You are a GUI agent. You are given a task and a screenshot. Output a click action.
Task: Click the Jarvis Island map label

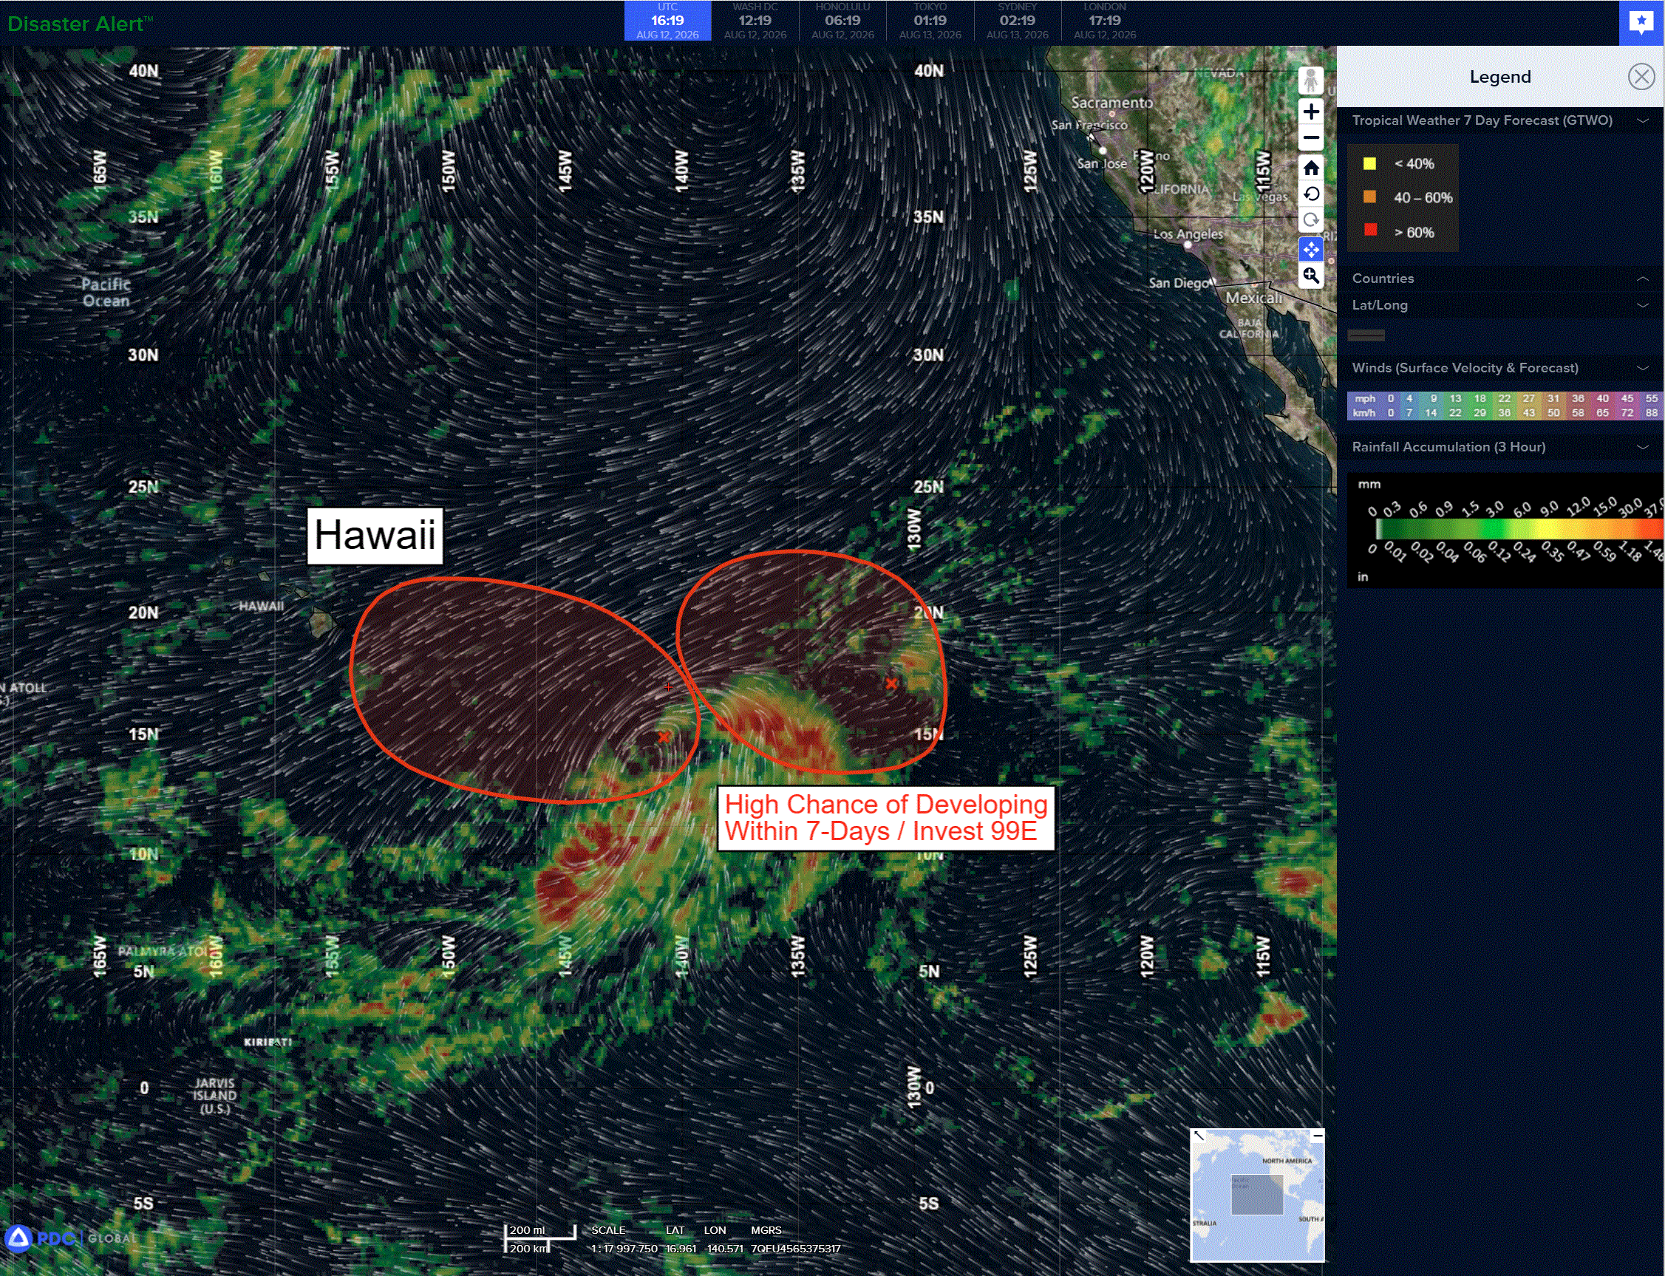(215, 1096)
